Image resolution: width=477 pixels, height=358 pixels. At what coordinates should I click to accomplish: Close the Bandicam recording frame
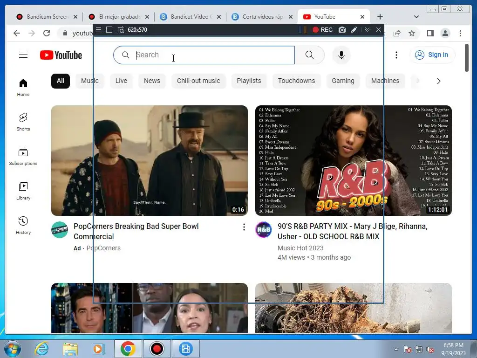coord(378,30)
